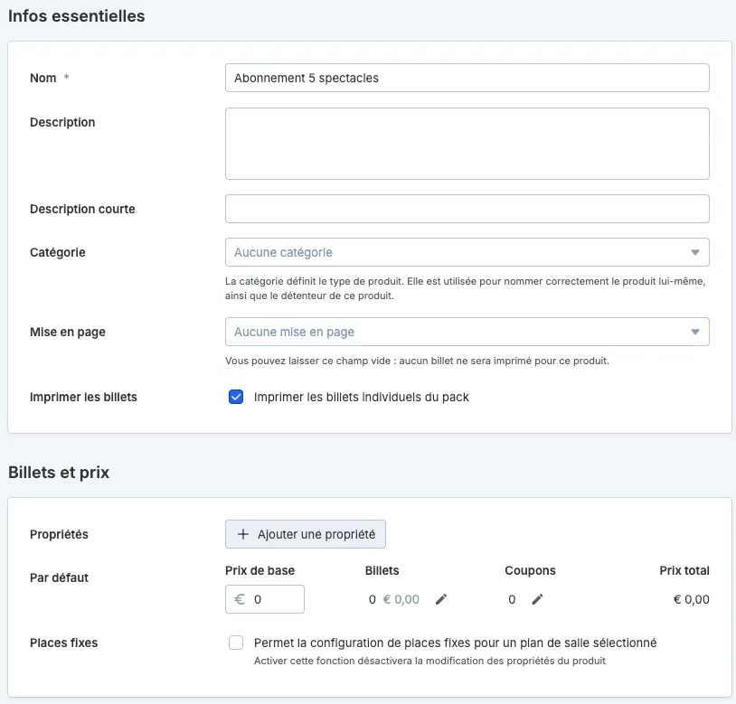Click the Billets price € 0,00 text

coord(401,599)
